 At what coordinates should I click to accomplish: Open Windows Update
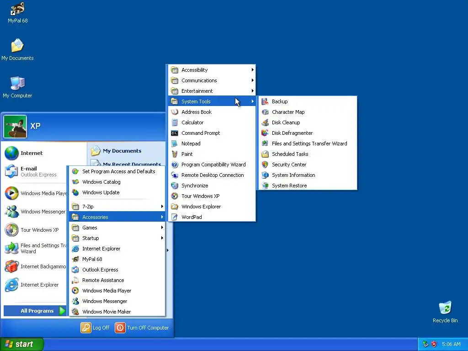(x=117, y=192)
